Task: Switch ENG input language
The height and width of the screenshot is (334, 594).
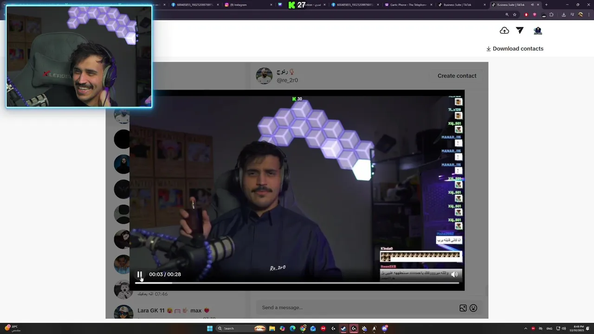Action: coord(549,328)
